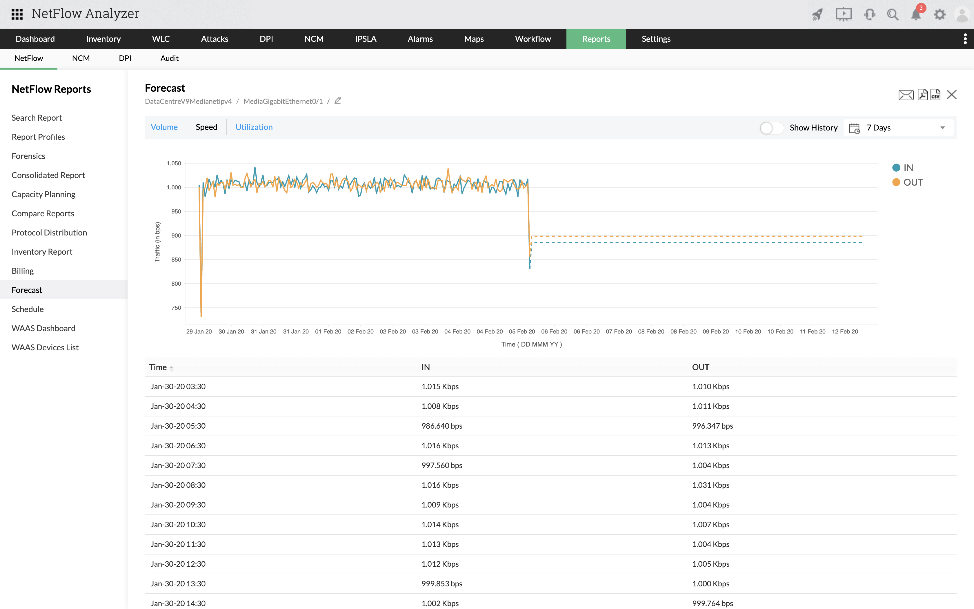Image resolution: width=974 pixels, height=609 pixels.
Task: Switch to the Utilization tab
Action: coord(254,127)
